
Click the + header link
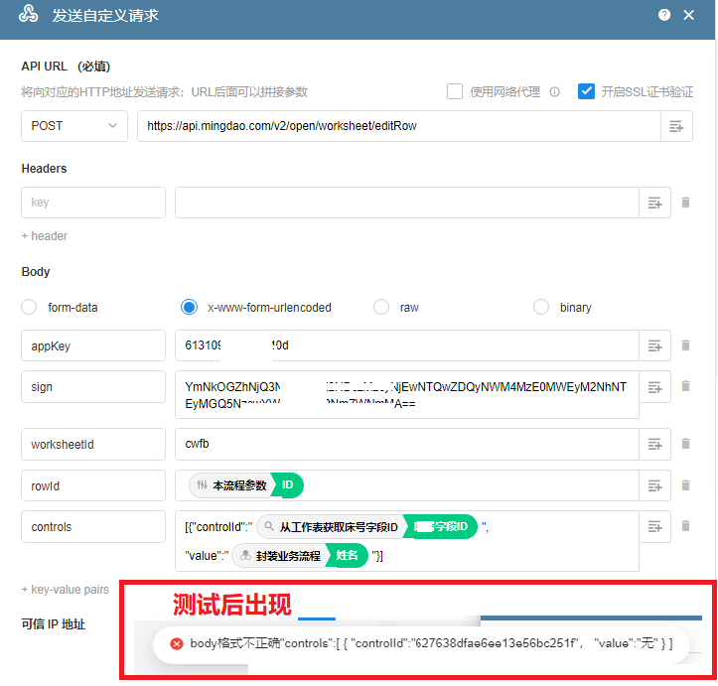(45, 236)
